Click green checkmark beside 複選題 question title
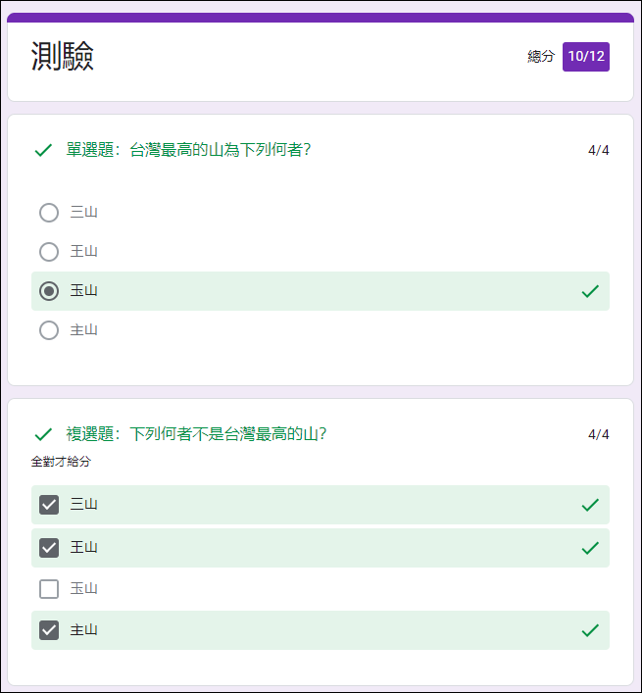 pos(43,434)
